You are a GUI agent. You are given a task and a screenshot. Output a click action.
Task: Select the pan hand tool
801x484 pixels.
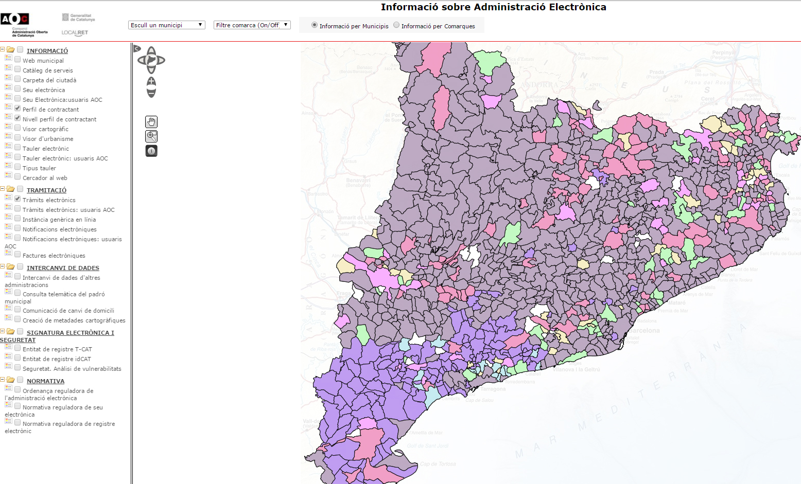pyautogui.click(x=151, y=122)
